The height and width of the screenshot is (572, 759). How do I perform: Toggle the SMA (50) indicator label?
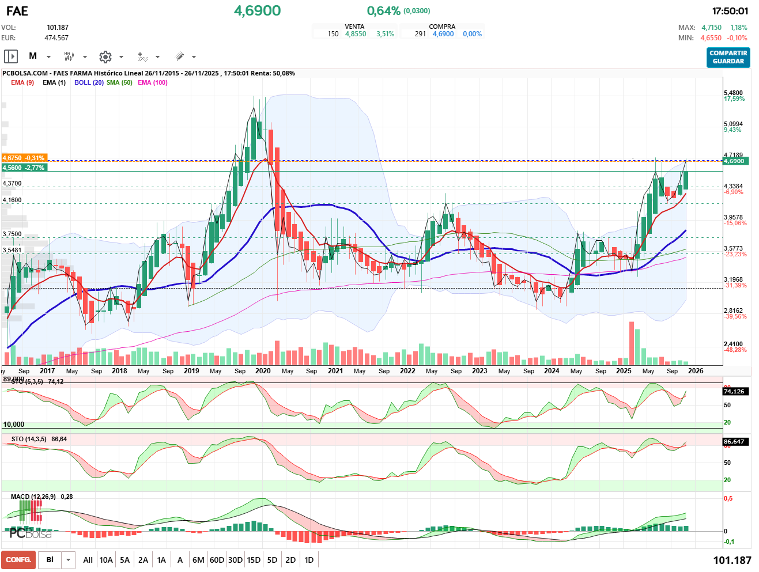[x=119, y=82]
